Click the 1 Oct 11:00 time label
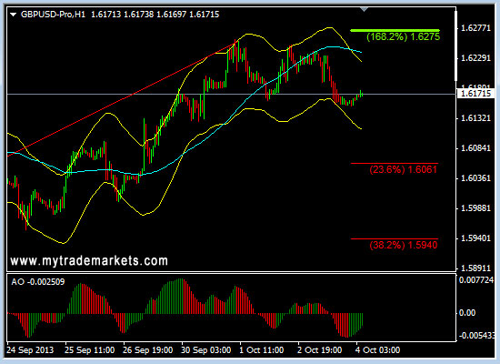Screen dimensions: 500x364 pos(262,350)
